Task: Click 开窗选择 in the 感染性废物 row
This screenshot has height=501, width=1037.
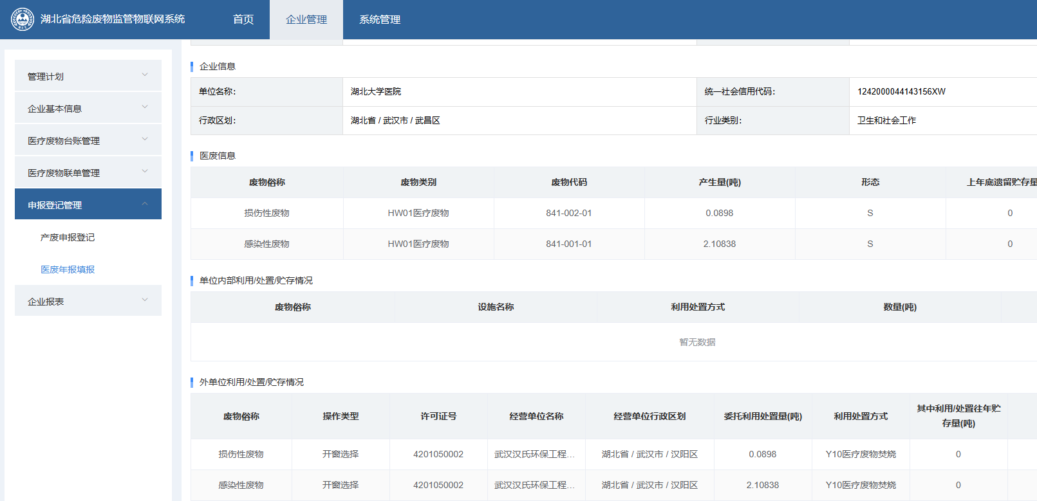Action: coord(341,485)
